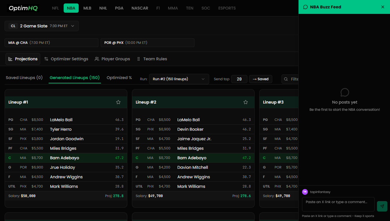The height and width of the screenshot is (221, 390).
Task: Click the search magnifier icon in filter box
Action: tap(286, 79)
